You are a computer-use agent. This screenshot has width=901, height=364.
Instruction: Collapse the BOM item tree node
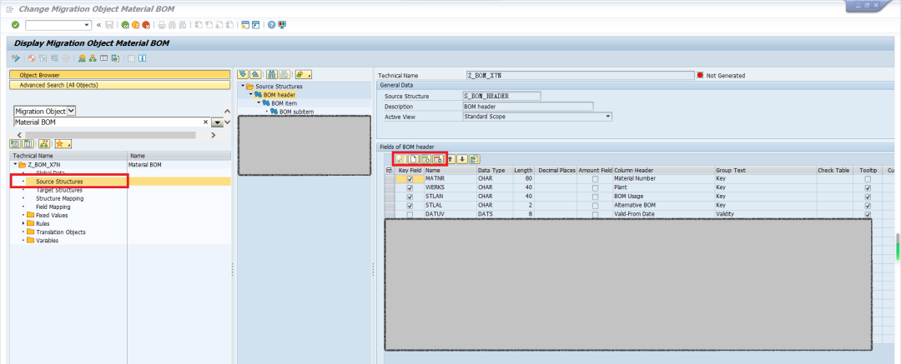click(x=259, y=103)
